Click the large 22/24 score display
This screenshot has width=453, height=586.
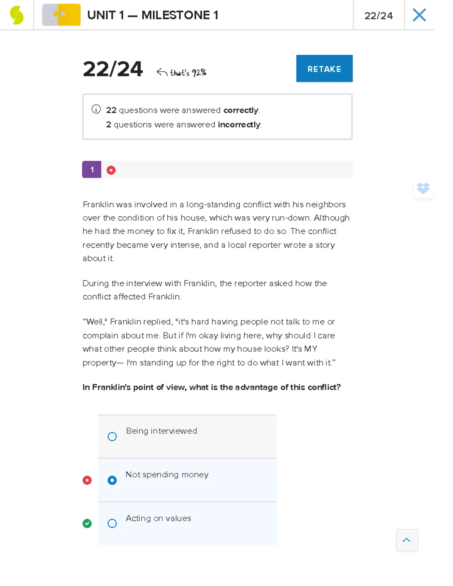click(112, 69)
